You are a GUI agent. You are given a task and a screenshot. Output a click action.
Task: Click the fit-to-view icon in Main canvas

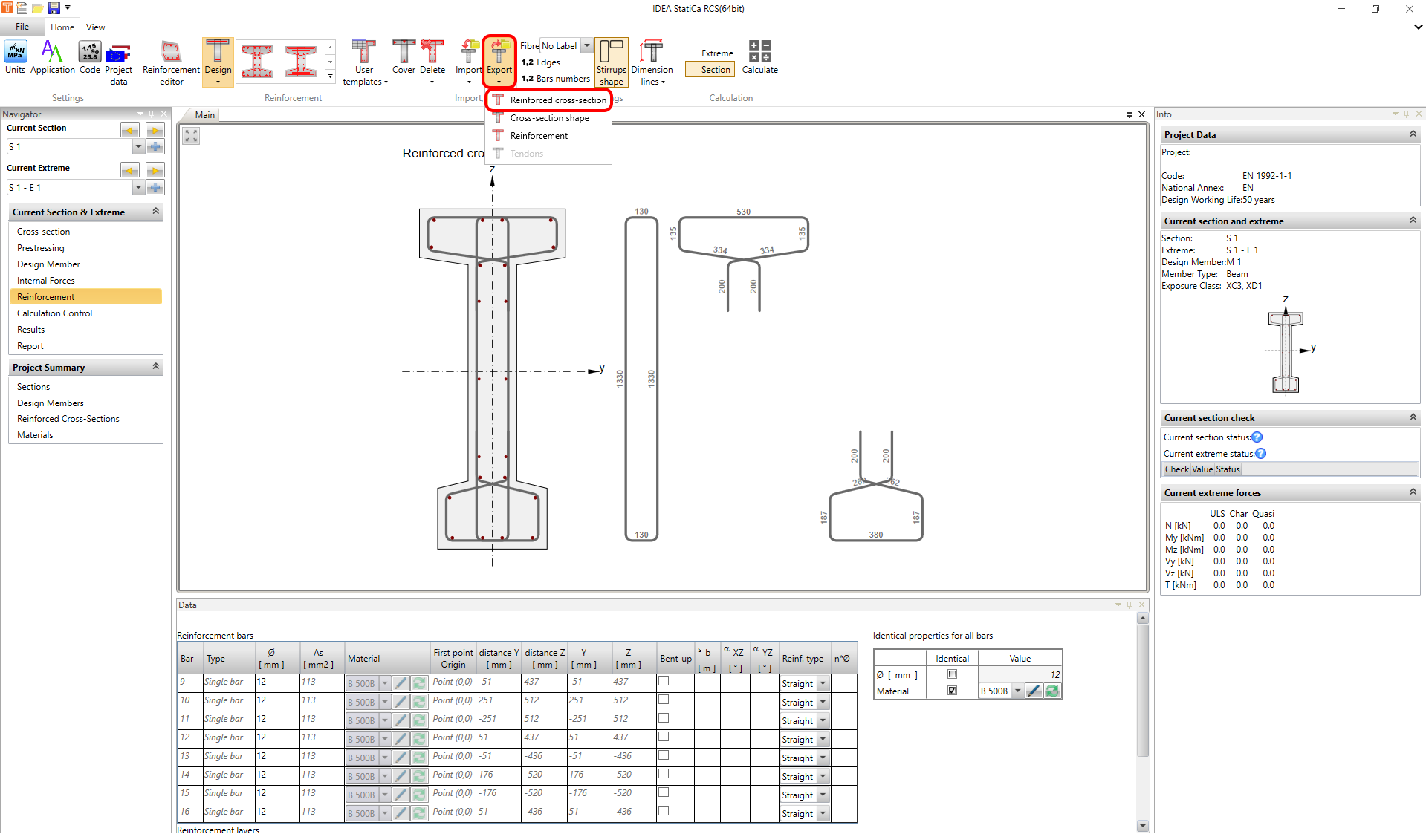coord(191,136)
